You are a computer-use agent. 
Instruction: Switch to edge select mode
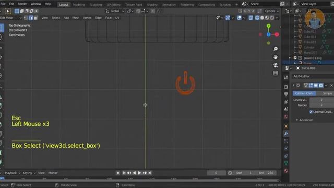coord(31,18)
